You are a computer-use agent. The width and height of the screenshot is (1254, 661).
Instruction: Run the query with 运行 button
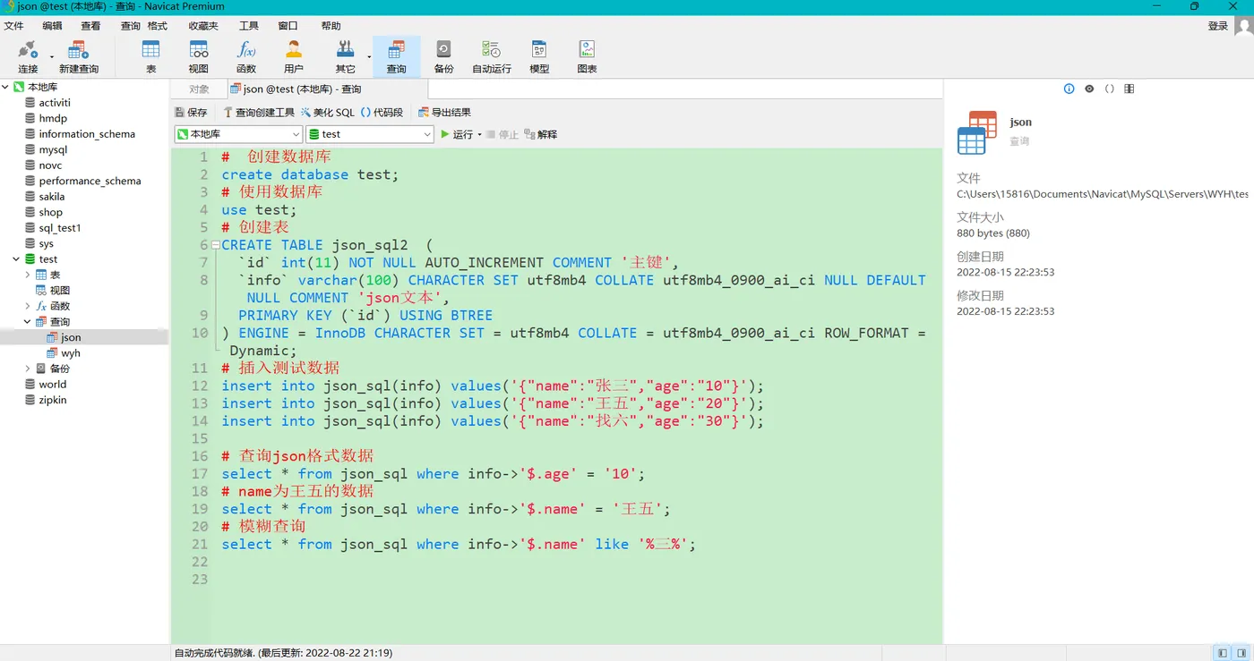(457, 134)
